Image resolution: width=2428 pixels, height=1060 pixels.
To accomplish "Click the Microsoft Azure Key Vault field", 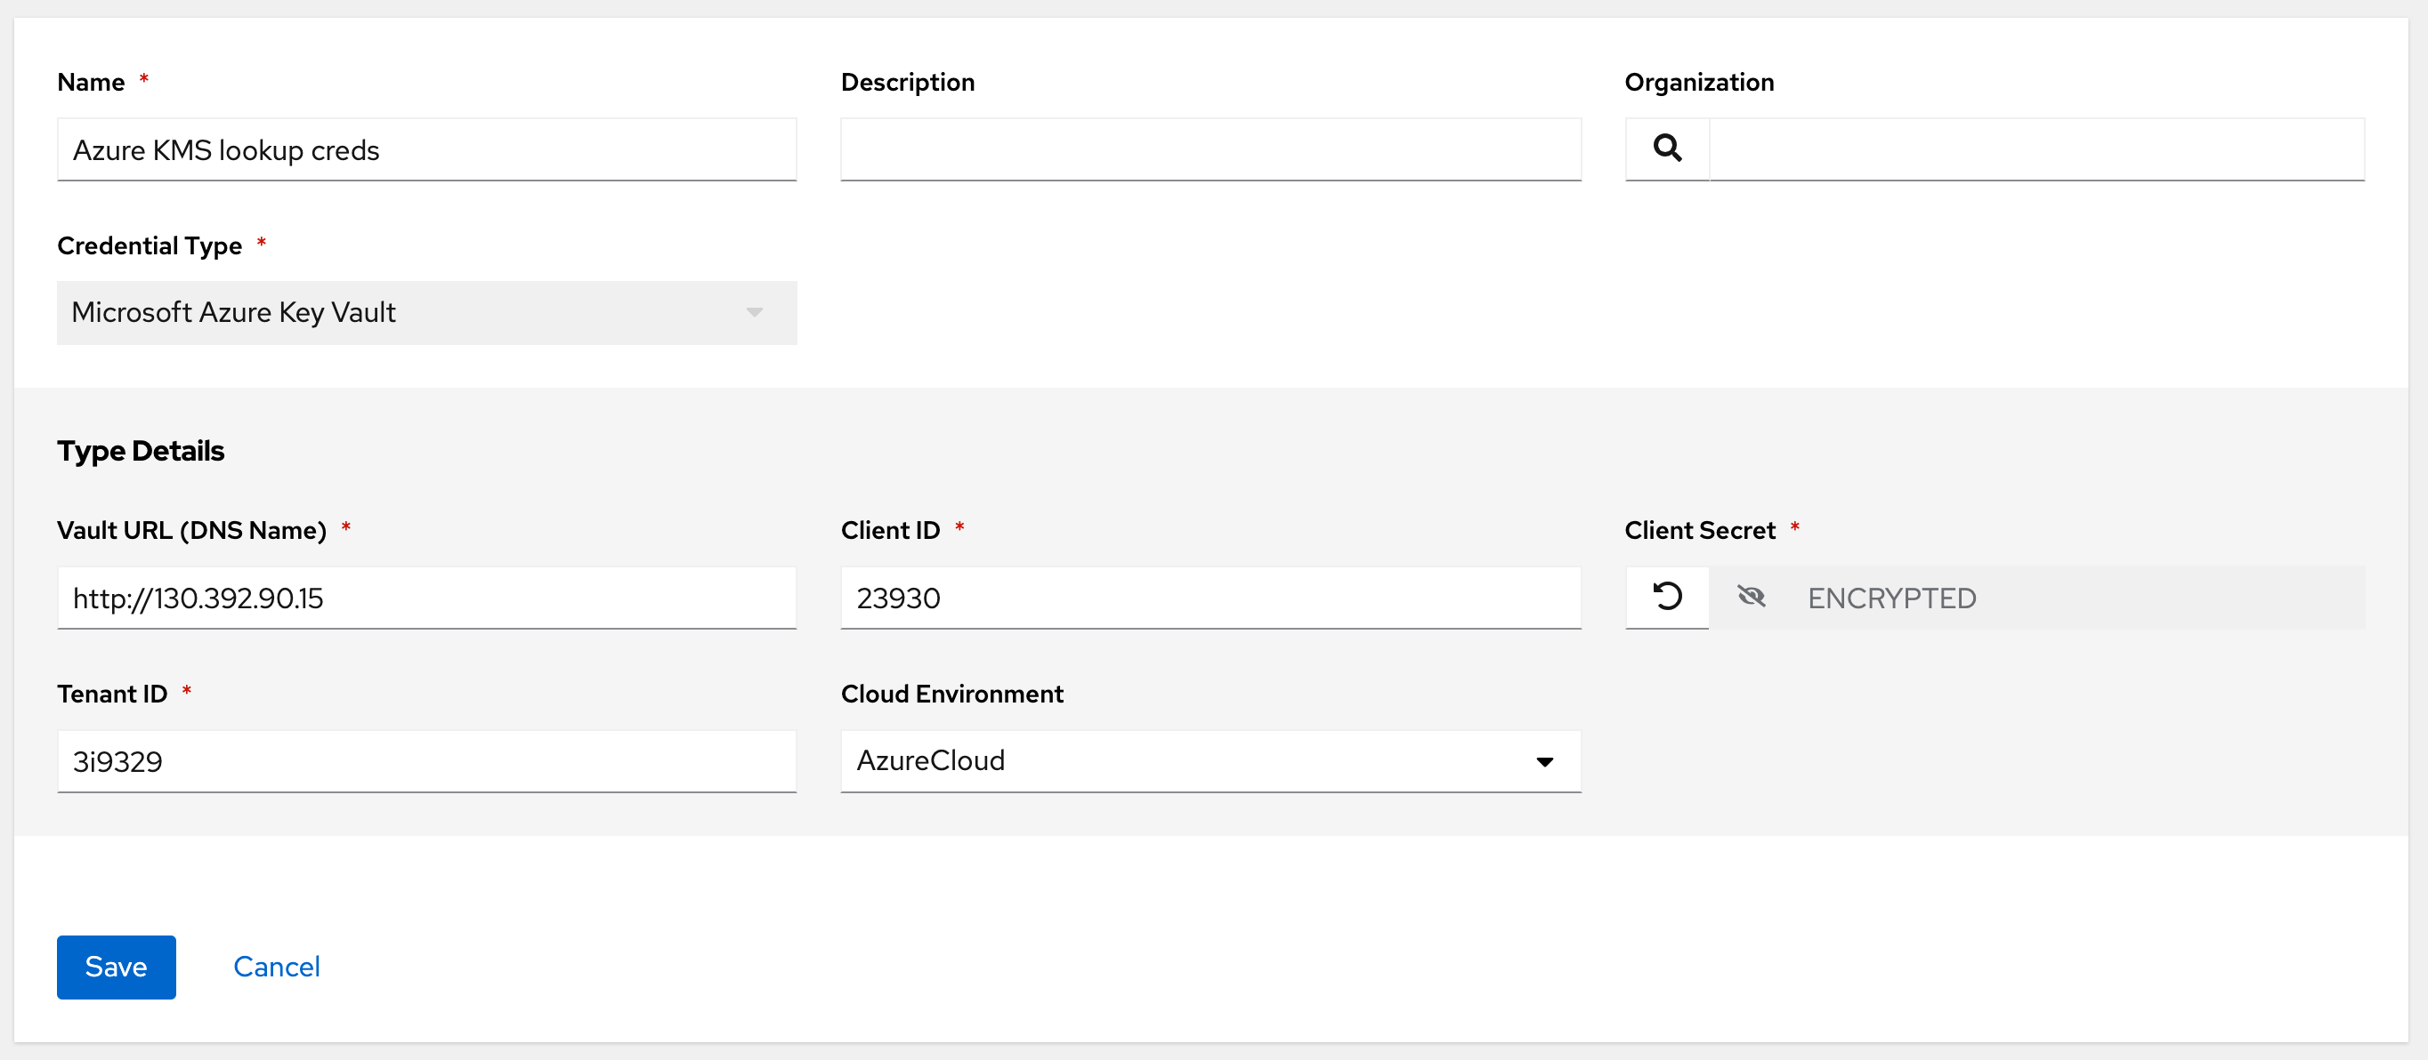I will click(x=426, y=312).
